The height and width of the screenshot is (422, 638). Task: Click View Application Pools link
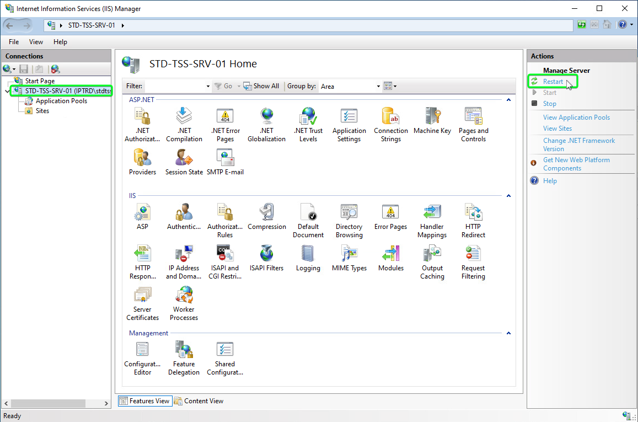tap(576, 117)
